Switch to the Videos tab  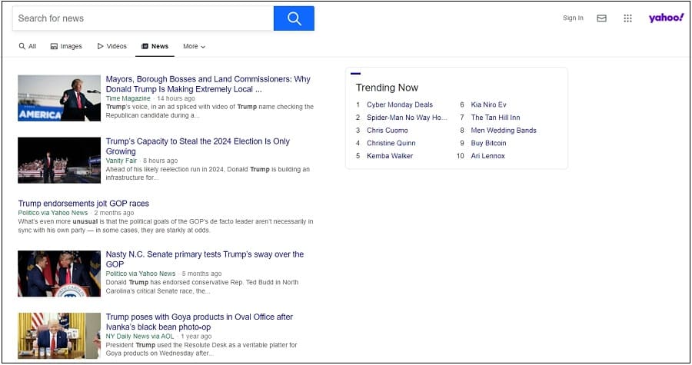click(112, 46)
